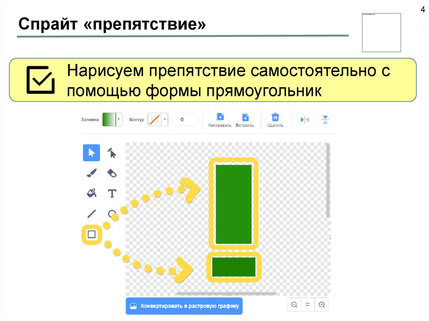Click the short green rectangle on canvas
This screenshot has height=321, width=429.
click(x=234, y=267)
